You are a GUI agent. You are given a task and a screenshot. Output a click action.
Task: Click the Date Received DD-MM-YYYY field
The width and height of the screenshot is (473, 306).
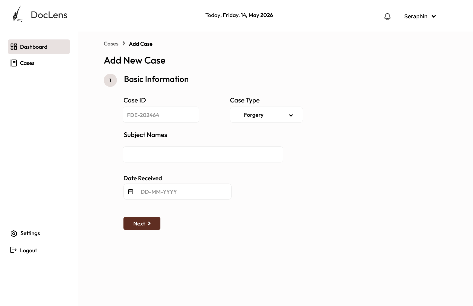click(x=177, y=192)
